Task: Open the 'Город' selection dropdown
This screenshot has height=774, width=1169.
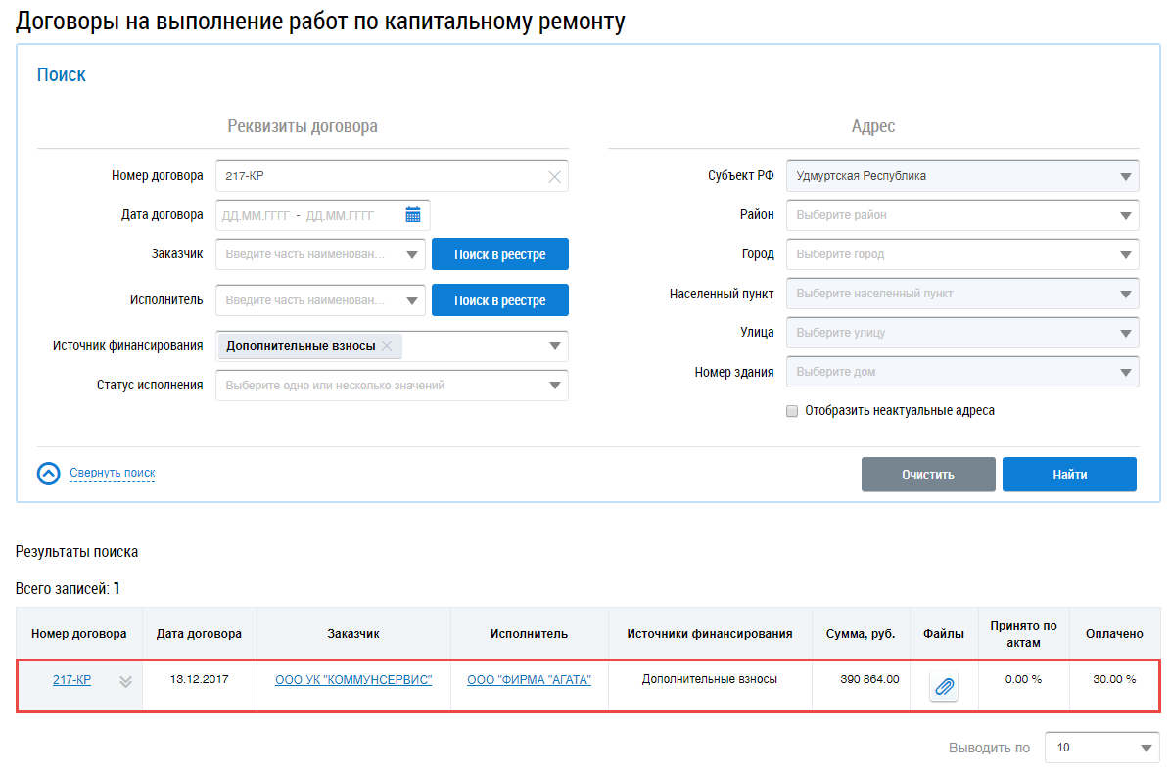Action: click(x=1124, y=255)
